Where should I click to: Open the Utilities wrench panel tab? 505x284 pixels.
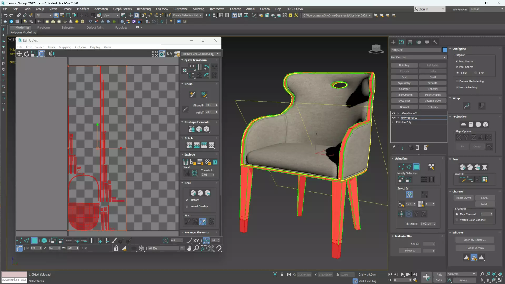click(x=435, y=42)
